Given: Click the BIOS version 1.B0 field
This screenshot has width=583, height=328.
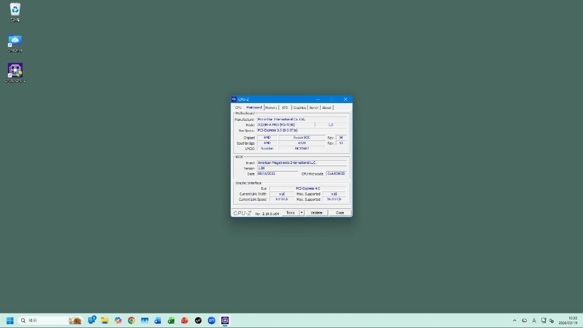Looking at the screenshot, I should tap(302, 168).
